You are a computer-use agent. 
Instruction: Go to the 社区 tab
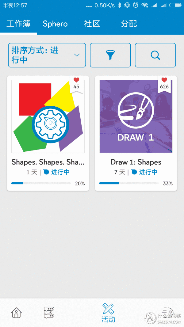coord(92,24)
